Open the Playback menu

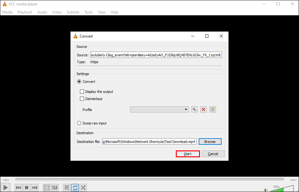click(x=25, y=12)
